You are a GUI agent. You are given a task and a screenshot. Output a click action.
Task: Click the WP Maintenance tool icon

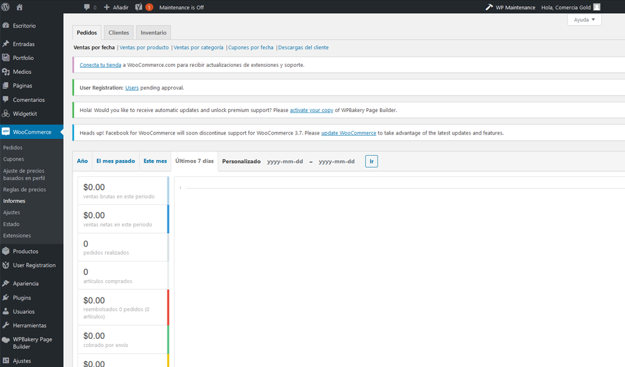pos(489,7)
